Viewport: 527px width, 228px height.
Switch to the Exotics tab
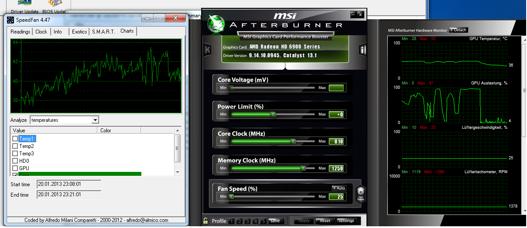79,32
